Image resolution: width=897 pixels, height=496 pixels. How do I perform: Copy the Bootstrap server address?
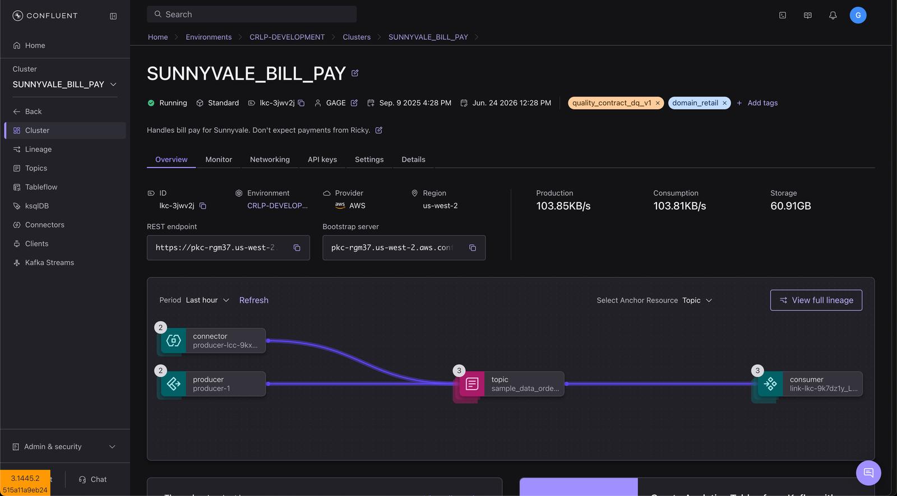point(473,248)
